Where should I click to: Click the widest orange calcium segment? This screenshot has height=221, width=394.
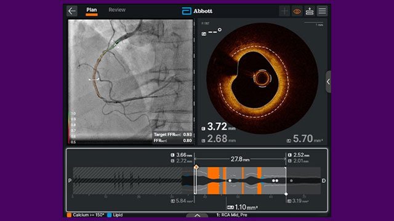pos(214,180)
